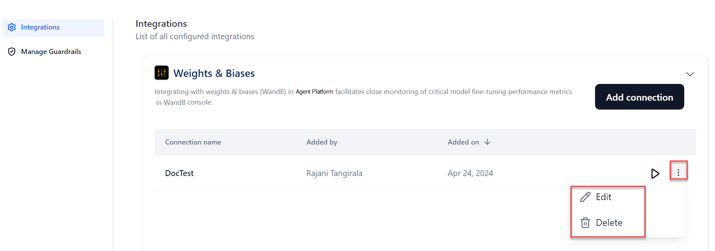Select the Integrations sidebar label
The image size is (715, 251).
[40, 27]
